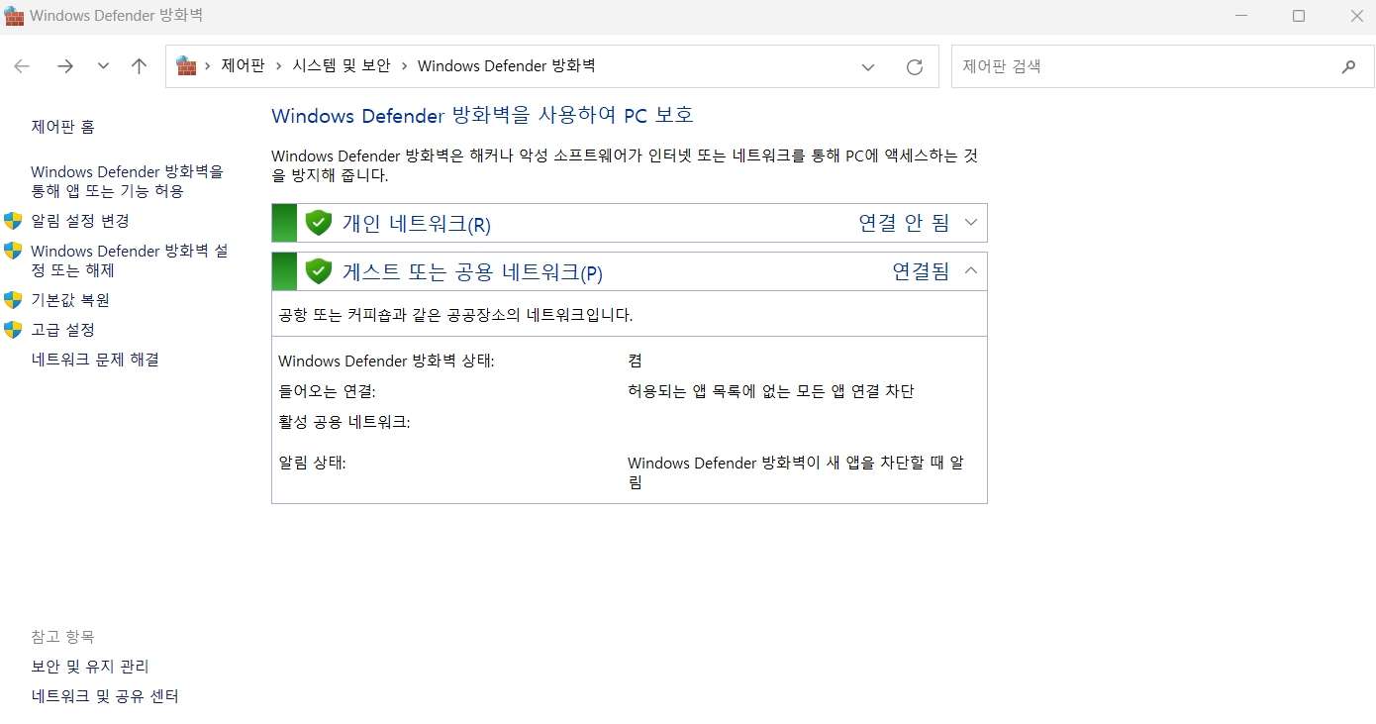Open 보안 및 유지 관리 link
The width and height of the screenshot is (1376, 724).
pos(90,667)
